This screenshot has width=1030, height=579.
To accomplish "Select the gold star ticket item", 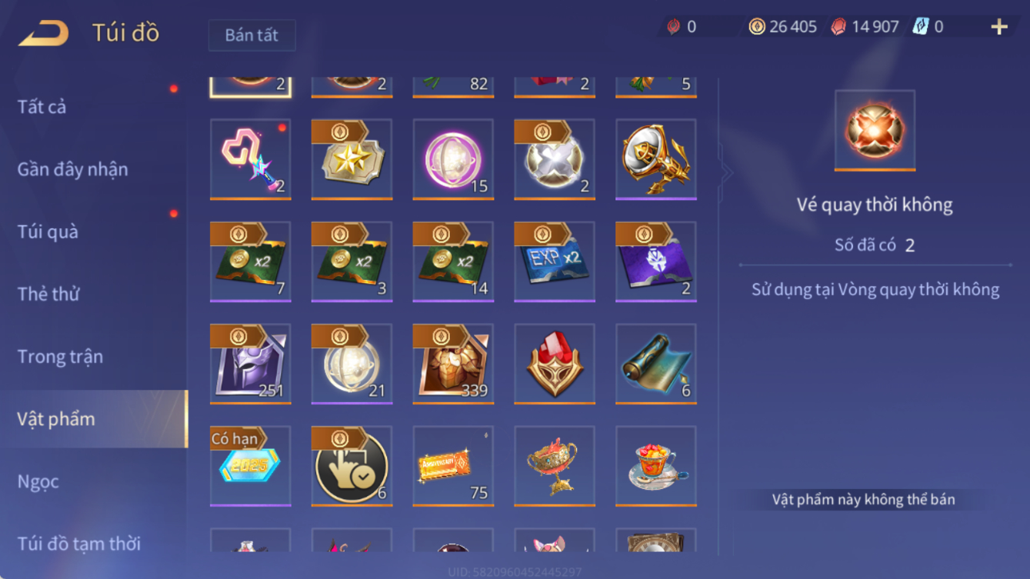I will pyautogui.click(x=352, y=159).
